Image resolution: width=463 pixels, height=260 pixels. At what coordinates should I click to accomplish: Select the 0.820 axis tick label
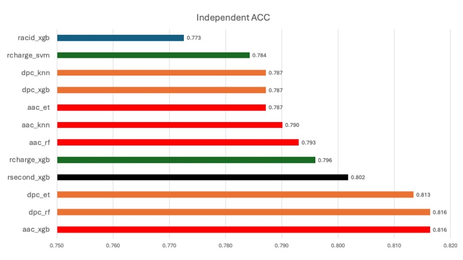(450, 246)
